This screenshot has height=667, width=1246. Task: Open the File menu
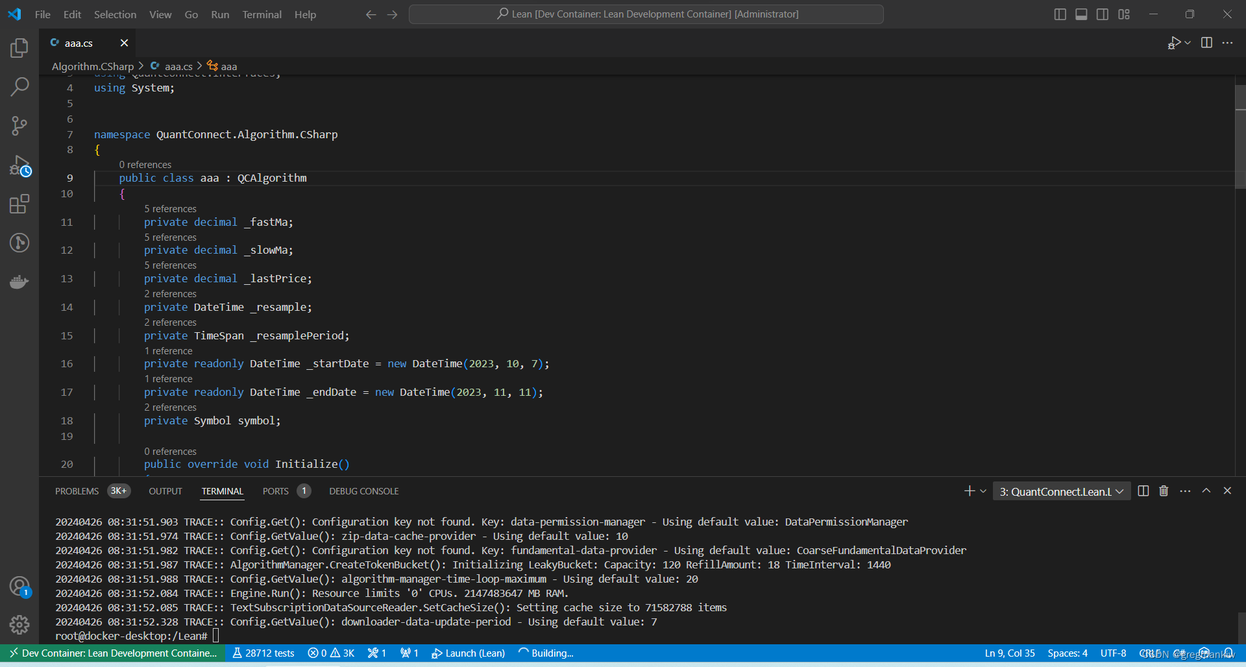pos(43,14)
